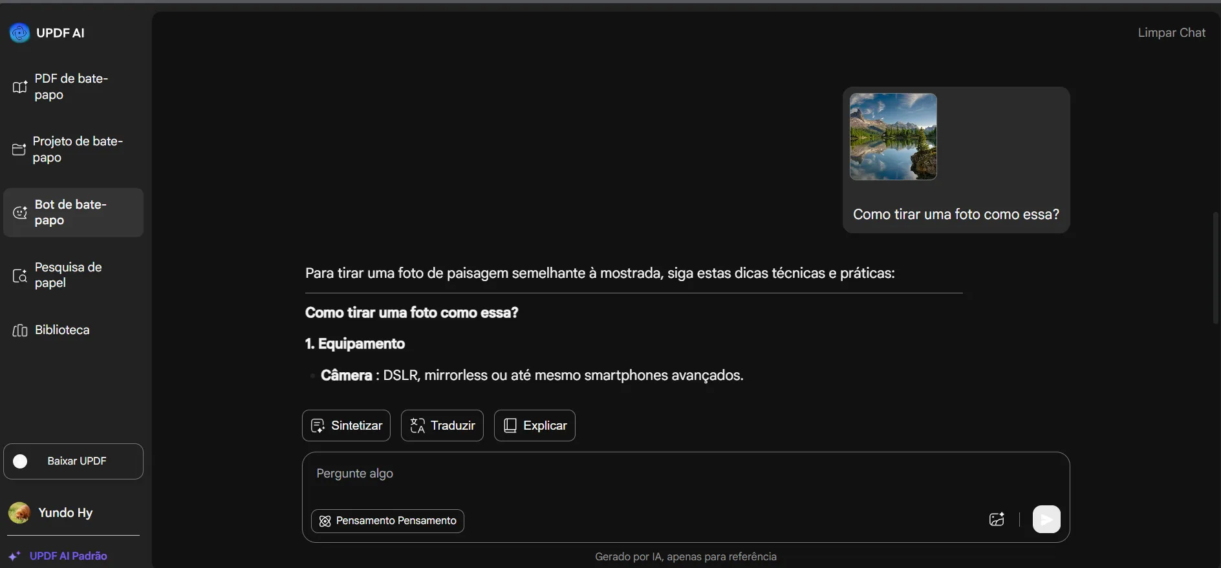Click the Biblioteca books icon
This screenshot has width=1221, height=568.
[20, 330]
